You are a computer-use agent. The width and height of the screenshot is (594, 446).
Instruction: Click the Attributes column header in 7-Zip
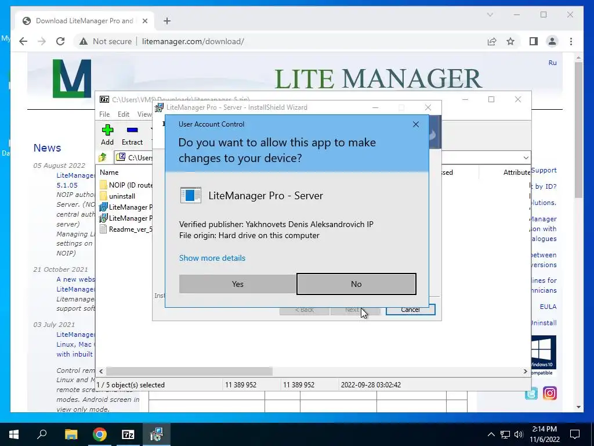click(x=517, y=172)
